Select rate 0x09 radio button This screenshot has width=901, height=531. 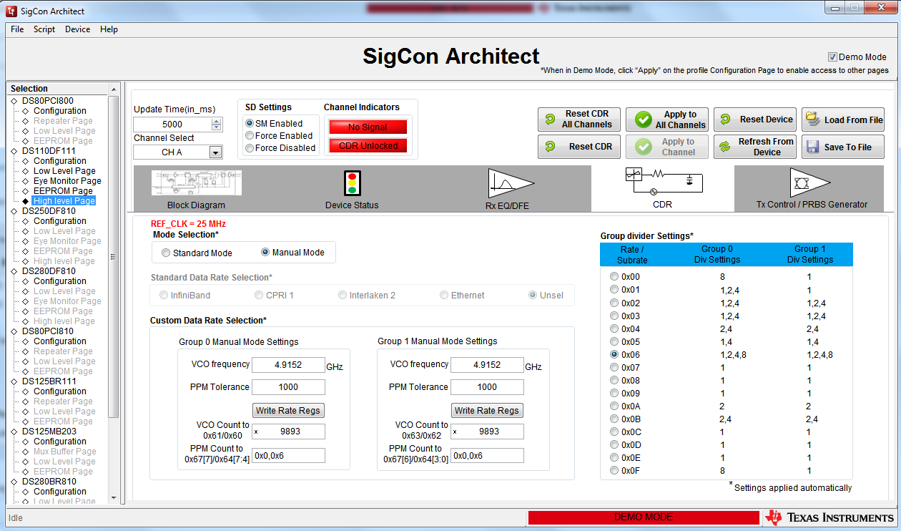point(614,393)
